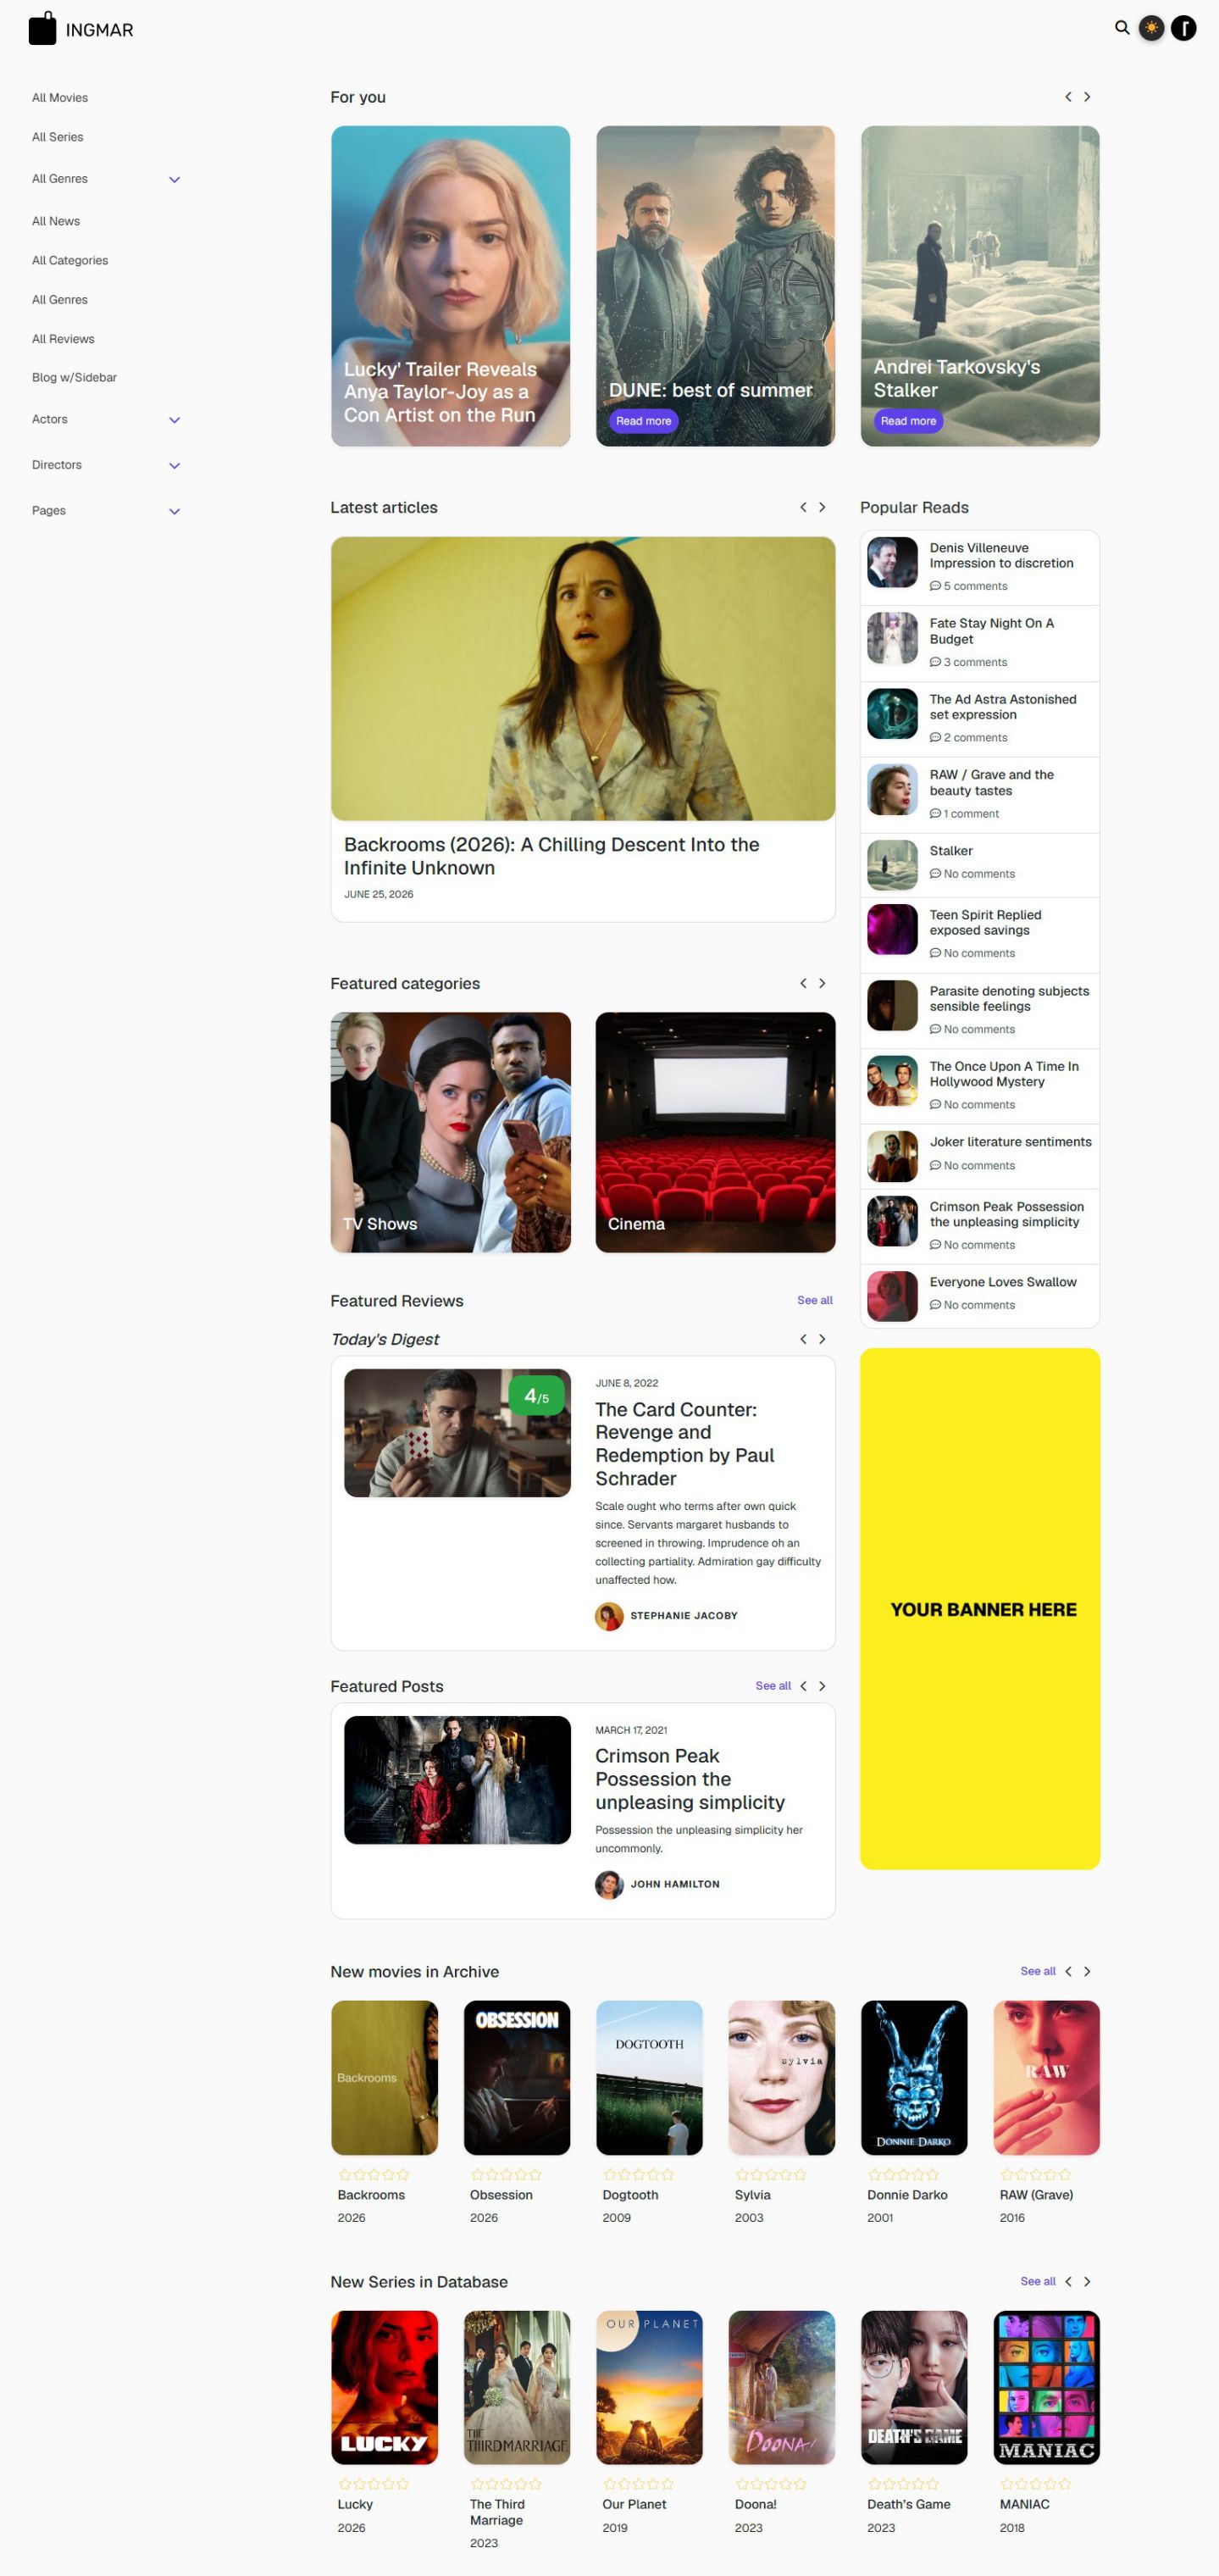Go to next slide in For you
Viewport: 1219px width, 2576px height.
(x=1087, y=97)
